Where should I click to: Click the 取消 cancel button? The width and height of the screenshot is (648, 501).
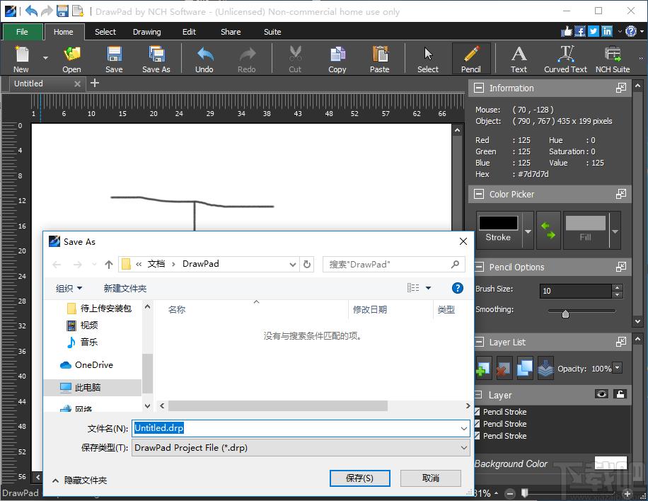pos(431,478)
